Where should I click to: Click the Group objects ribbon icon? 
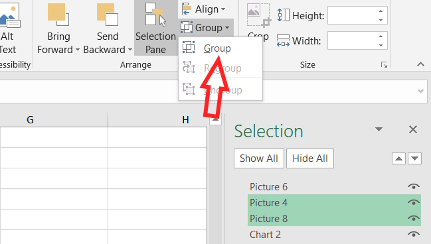click(x=187, y=27)
